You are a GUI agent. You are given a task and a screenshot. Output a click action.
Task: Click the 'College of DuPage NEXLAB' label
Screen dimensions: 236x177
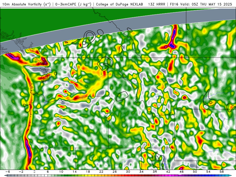(119, 4)
